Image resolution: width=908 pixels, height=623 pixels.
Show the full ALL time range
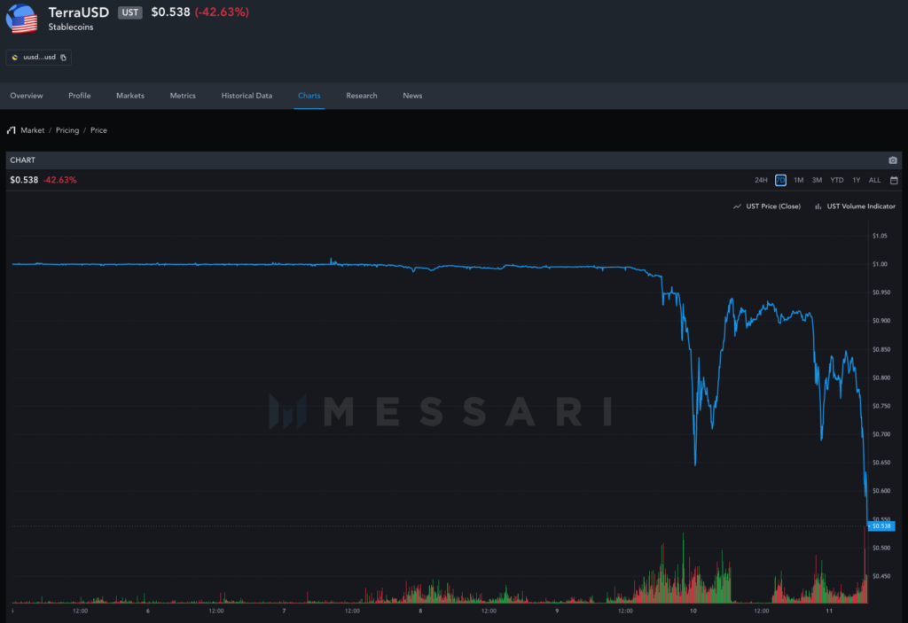(874, 180)
